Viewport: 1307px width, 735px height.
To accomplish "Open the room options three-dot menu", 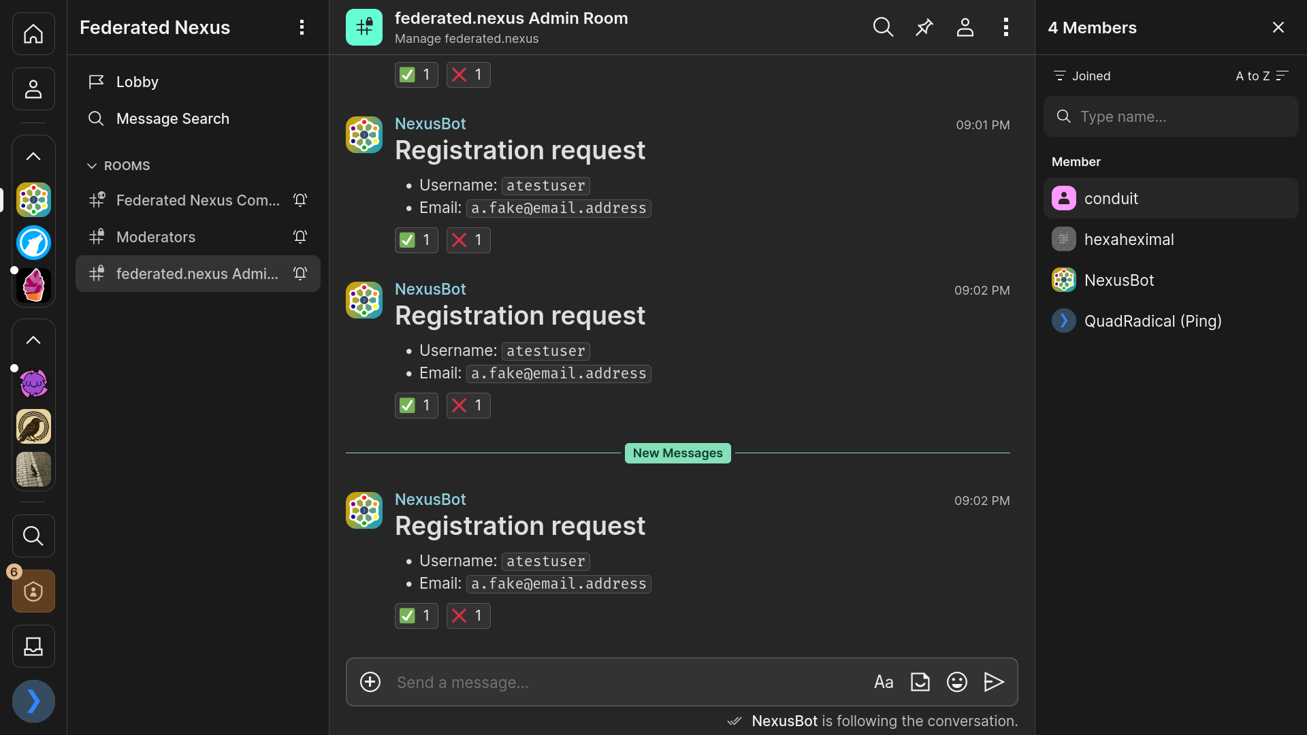I will click(1007, 27).
